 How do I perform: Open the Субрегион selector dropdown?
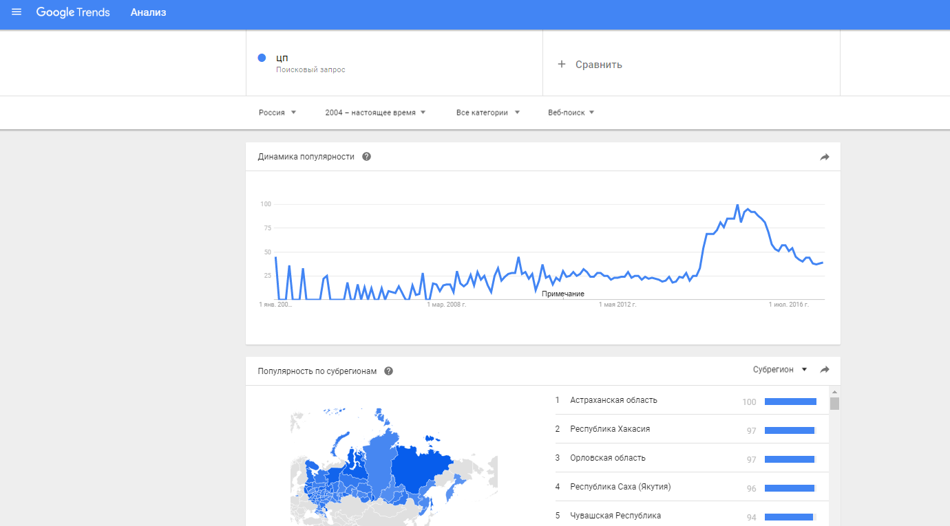[780, 370]
